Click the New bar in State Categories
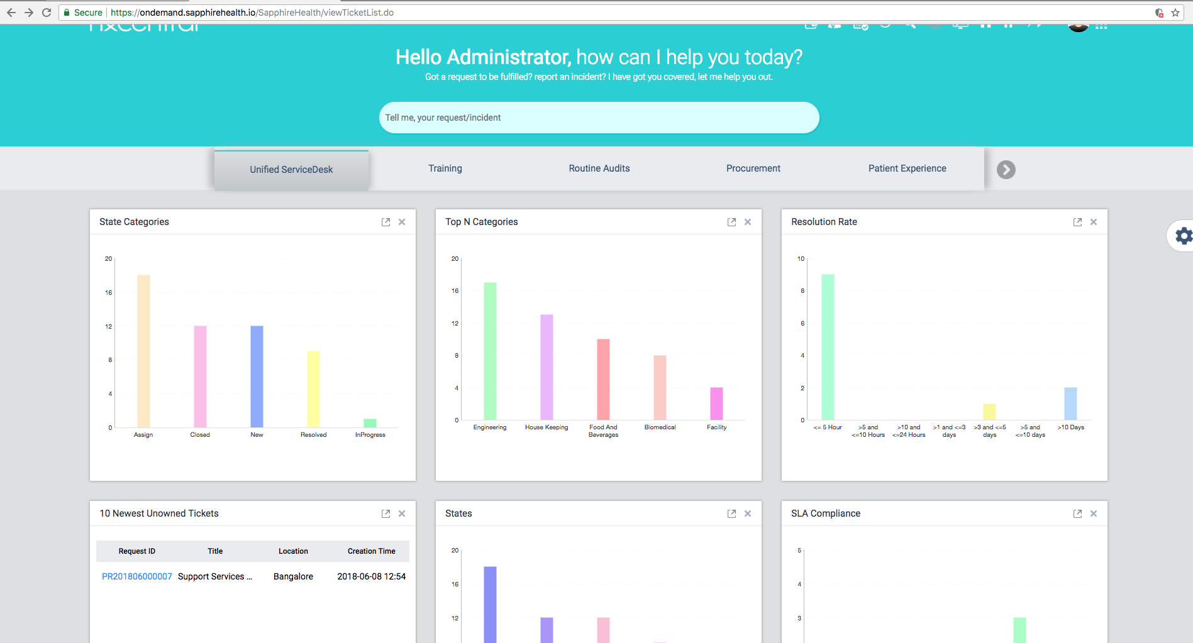 pos(257,376)
